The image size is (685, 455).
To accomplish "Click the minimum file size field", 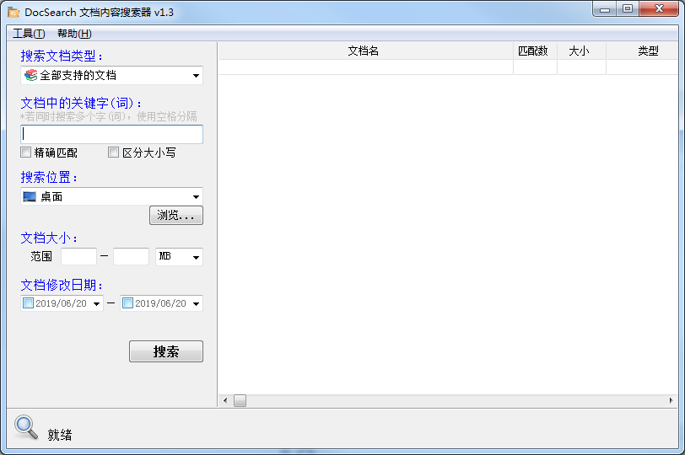I will [x=78, y=256].
